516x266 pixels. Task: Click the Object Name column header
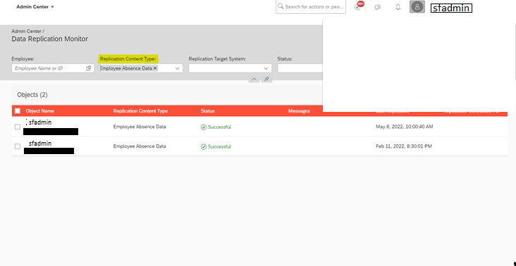coord(40,111)
